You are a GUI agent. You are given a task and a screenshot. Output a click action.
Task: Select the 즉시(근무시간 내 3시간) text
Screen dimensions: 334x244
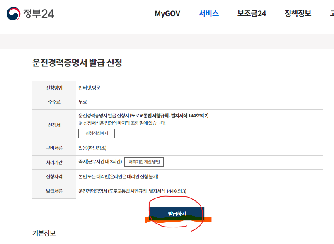pos(100,162)
